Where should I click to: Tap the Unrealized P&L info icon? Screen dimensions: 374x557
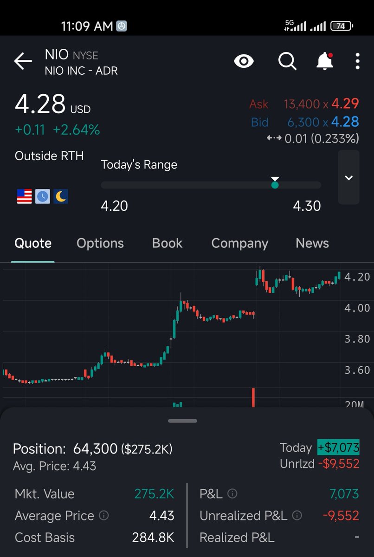pyautogui.click(x=297, y=516)
